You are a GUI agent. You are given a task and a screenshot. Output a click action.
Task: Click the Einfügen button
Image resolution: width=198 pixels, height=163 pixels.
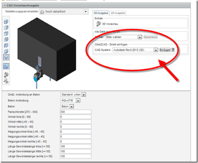coord(165,50)
